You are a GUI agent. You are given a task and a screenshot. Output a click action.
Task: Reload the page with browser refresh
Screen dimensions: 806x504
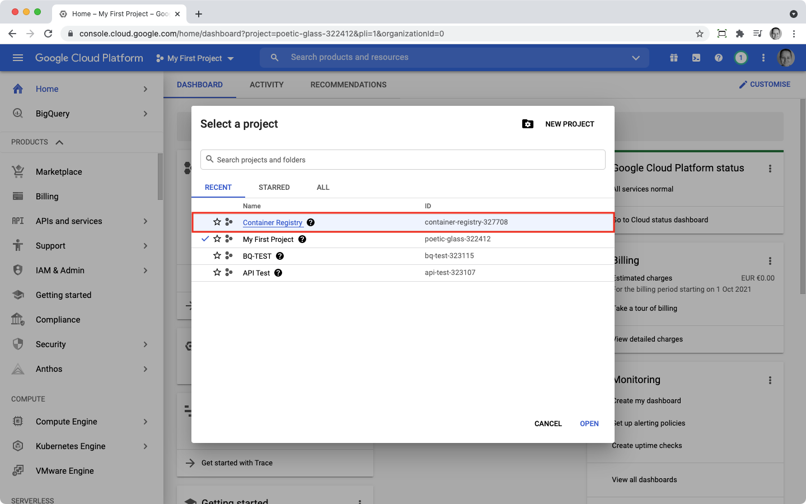[x=48, y=34]
